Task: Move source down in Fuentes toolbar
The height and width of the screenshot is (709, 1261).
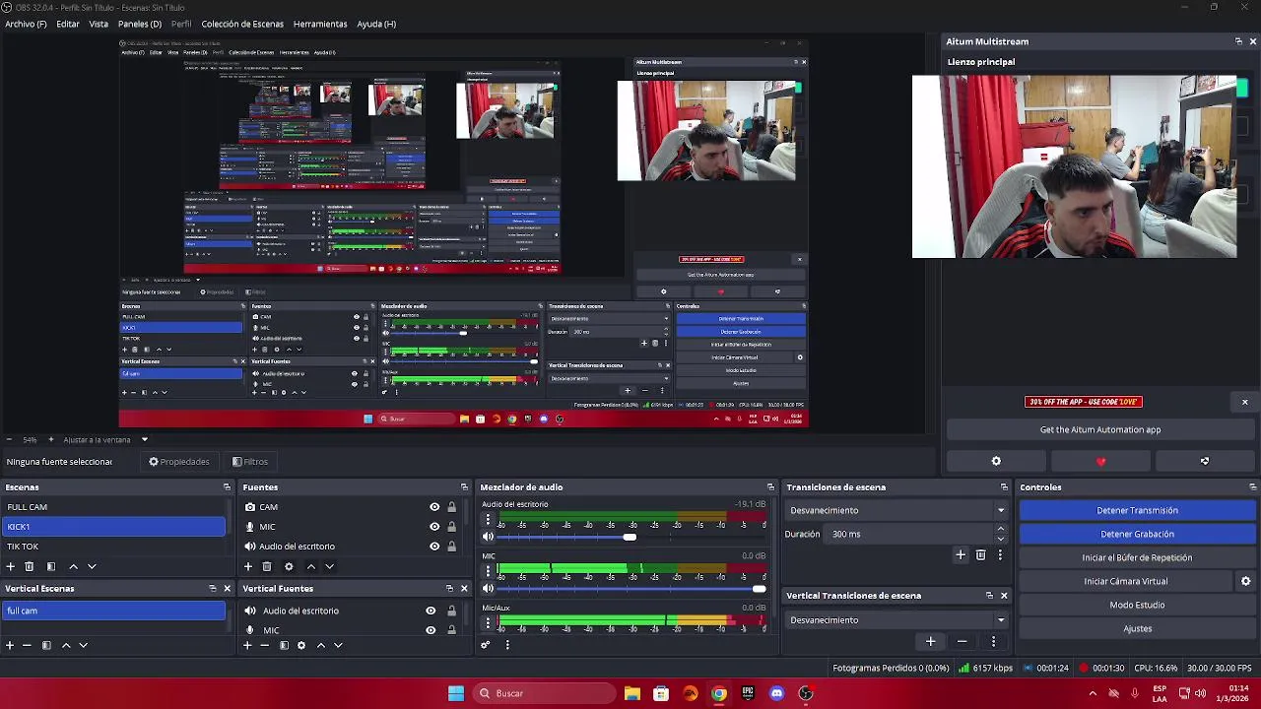Action: click(x=329, y=566)
